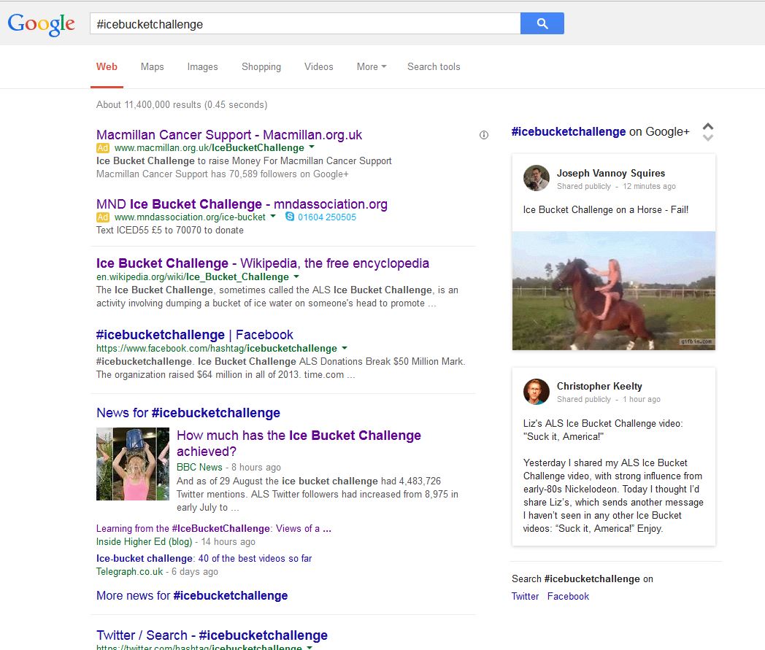Screen dimensions: 765x650
Task: Click 'Macmillan Cancer Support has 70,589 followers' text
Action: 223,174
